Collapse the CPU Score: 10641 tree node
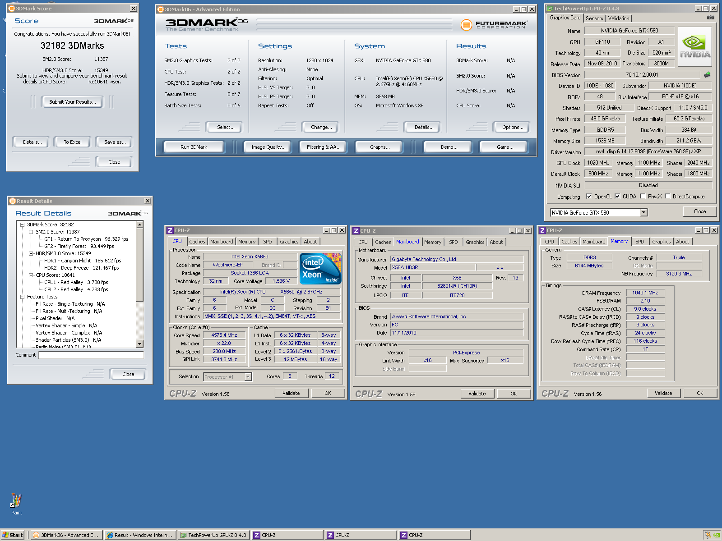Screen dimensions: 722x541 pyautogui.click(x=31, y=275)
